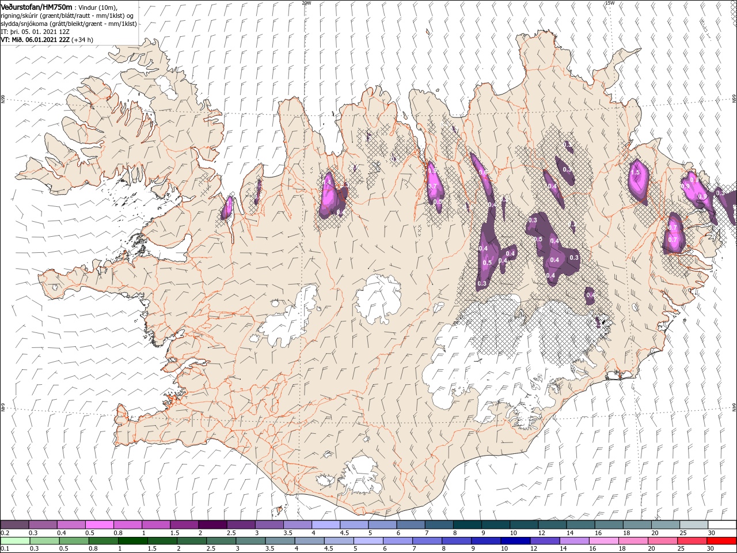Pick the bright red swatch ending the lower legend
This screenshot has height=553, width=737.
pos(721,541)
